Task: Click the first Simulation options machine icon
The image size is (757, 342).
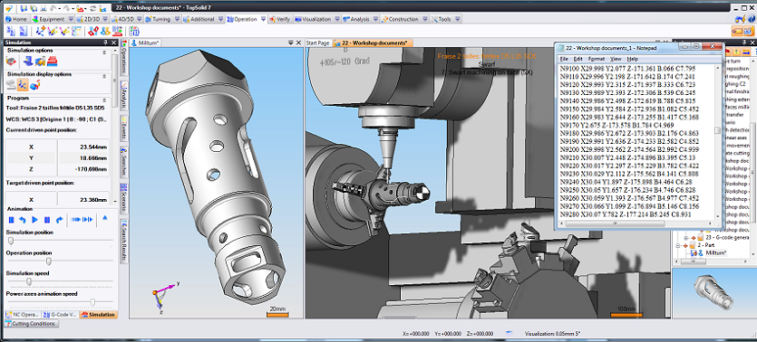Action: tap(11, 62)
